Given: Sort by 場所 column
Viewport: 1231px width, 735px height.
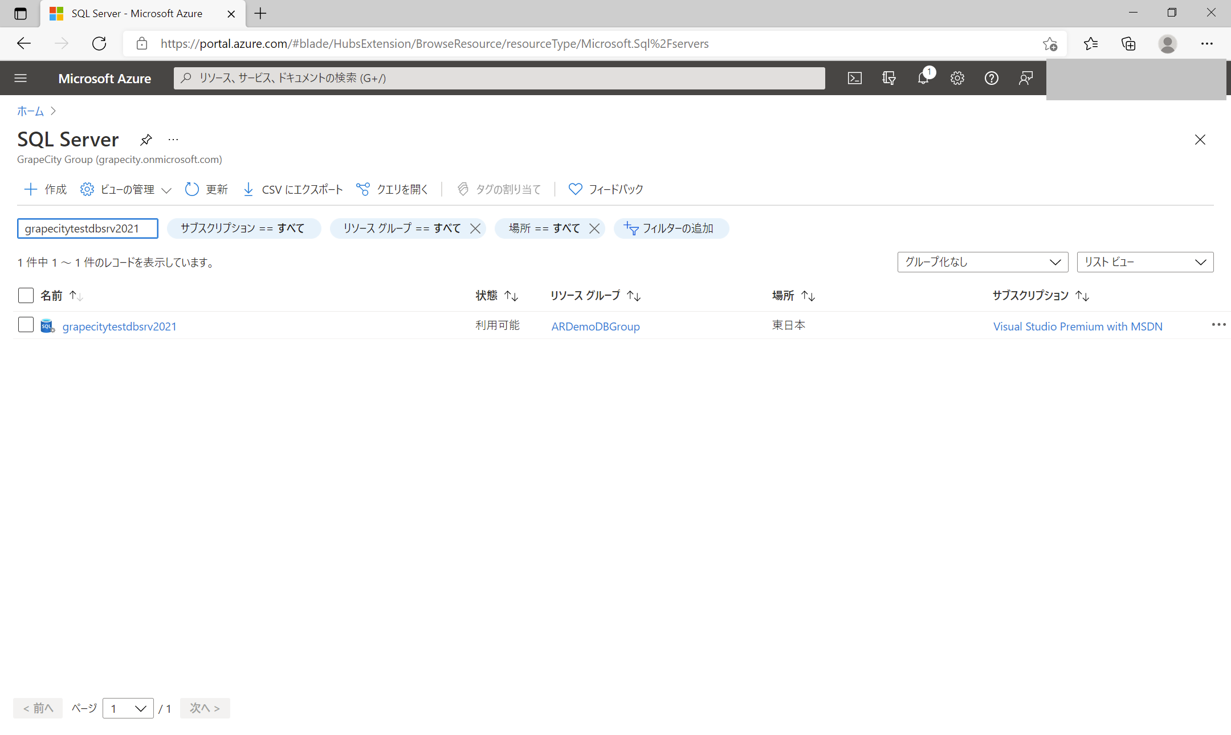Looking at the screenshot, I should click(x=794, y=296).
